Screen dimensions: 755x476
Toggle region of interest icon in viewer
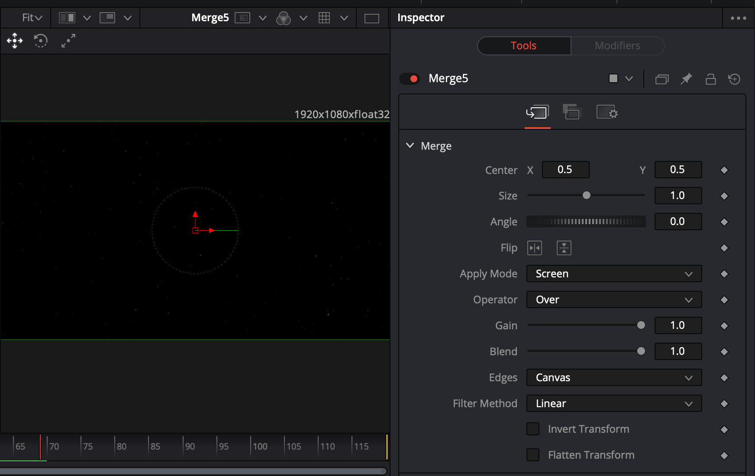[242, 18]
